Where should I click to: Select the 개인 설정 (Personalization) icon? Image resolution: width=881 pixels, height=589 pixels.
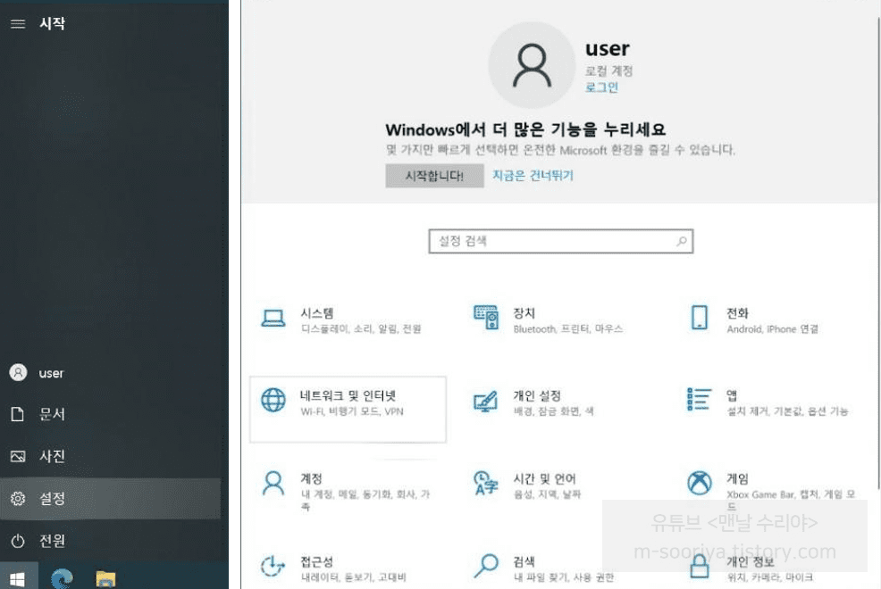485,402
